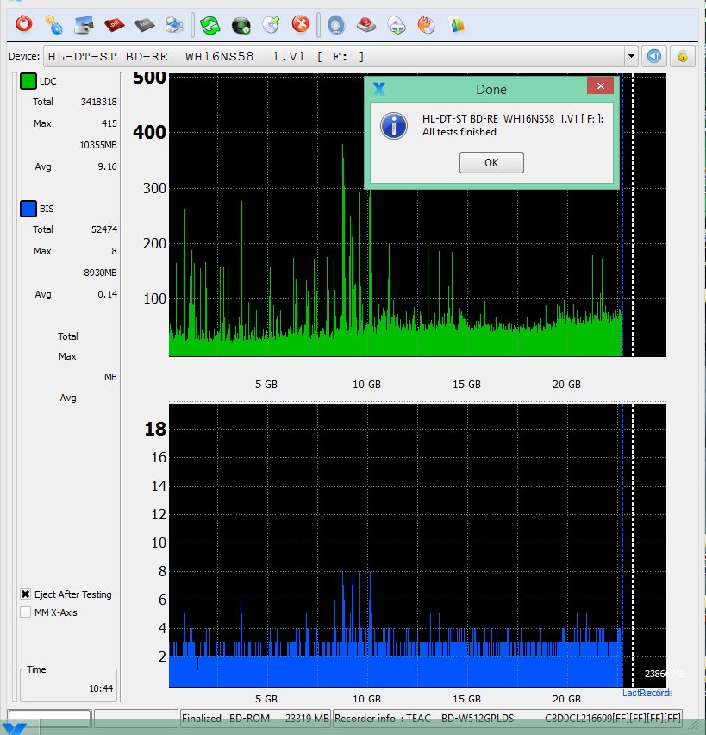Click the BIS Avg value 0.14
This screenshot has width=706, height=735.
[x=107, y=294]
